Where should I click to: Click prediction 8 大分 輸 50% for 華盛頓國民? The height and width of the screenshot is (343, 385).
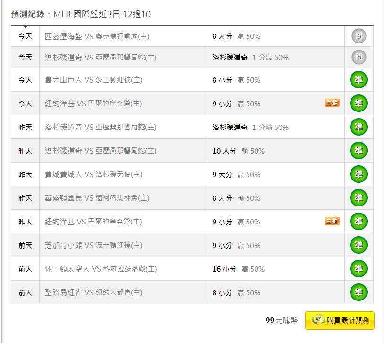click(236, 198)
